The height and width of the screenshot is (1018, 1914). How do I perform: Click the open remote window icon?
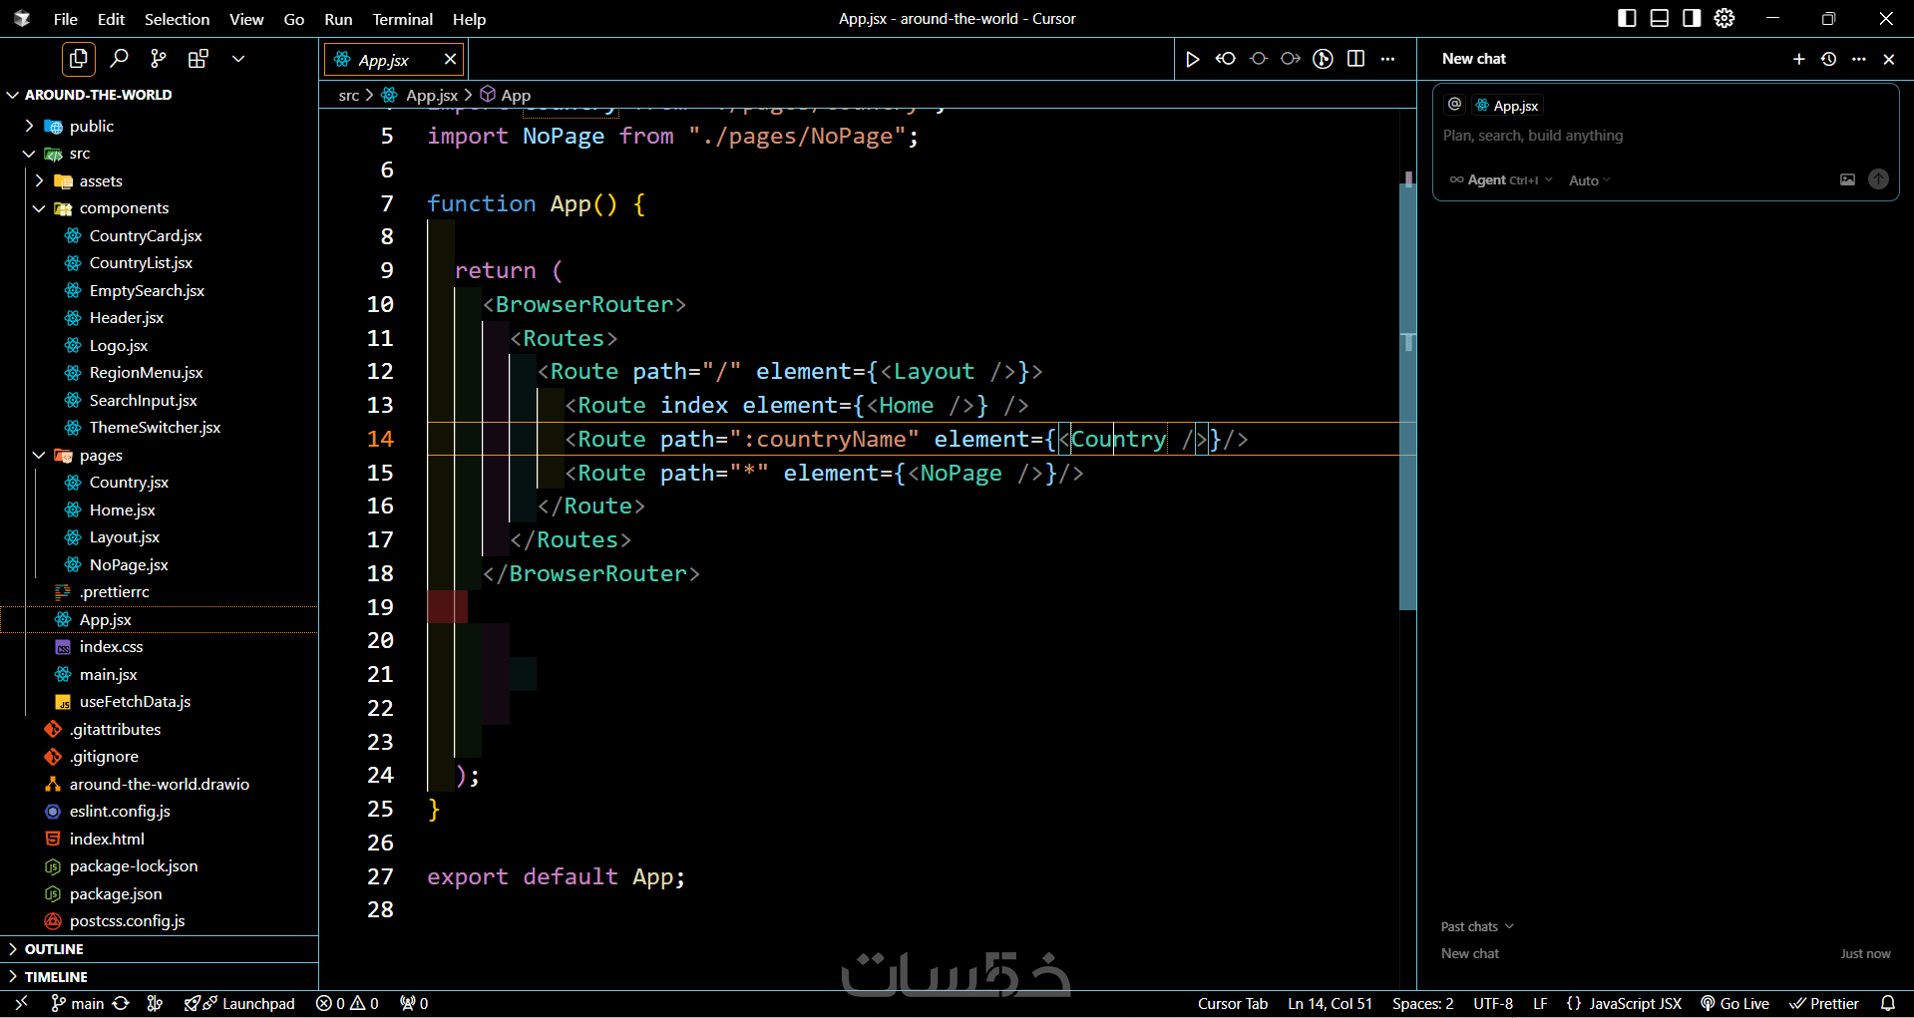click(21, 1003)
